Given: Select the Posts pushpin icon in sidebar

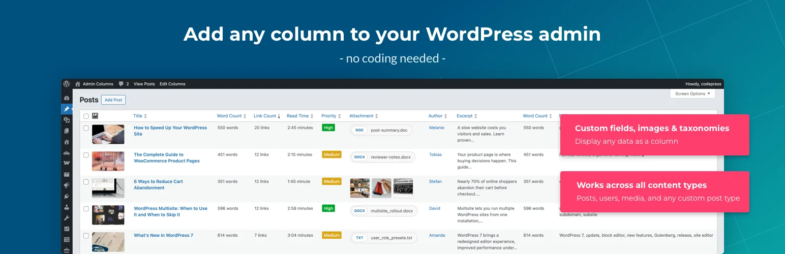Looking at the screenshot, I should click(67, 109).
